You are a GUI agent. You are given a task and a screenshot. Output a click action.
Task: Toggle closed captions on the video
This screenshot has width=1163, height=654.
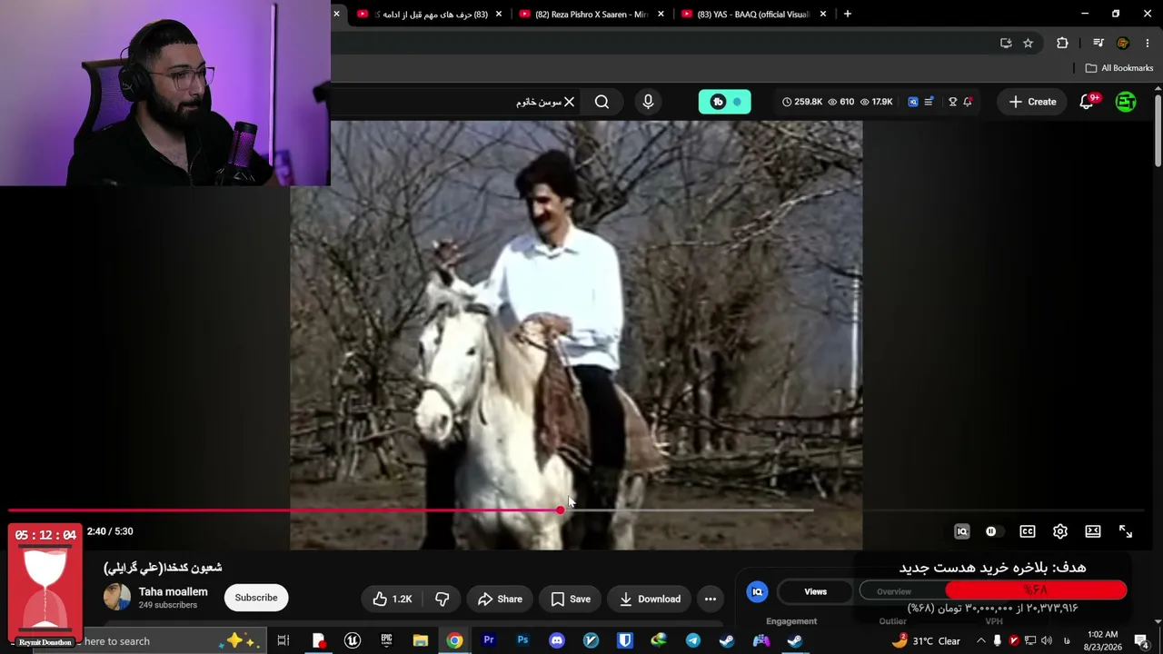pyautogui.click(x=1028, y=531)
